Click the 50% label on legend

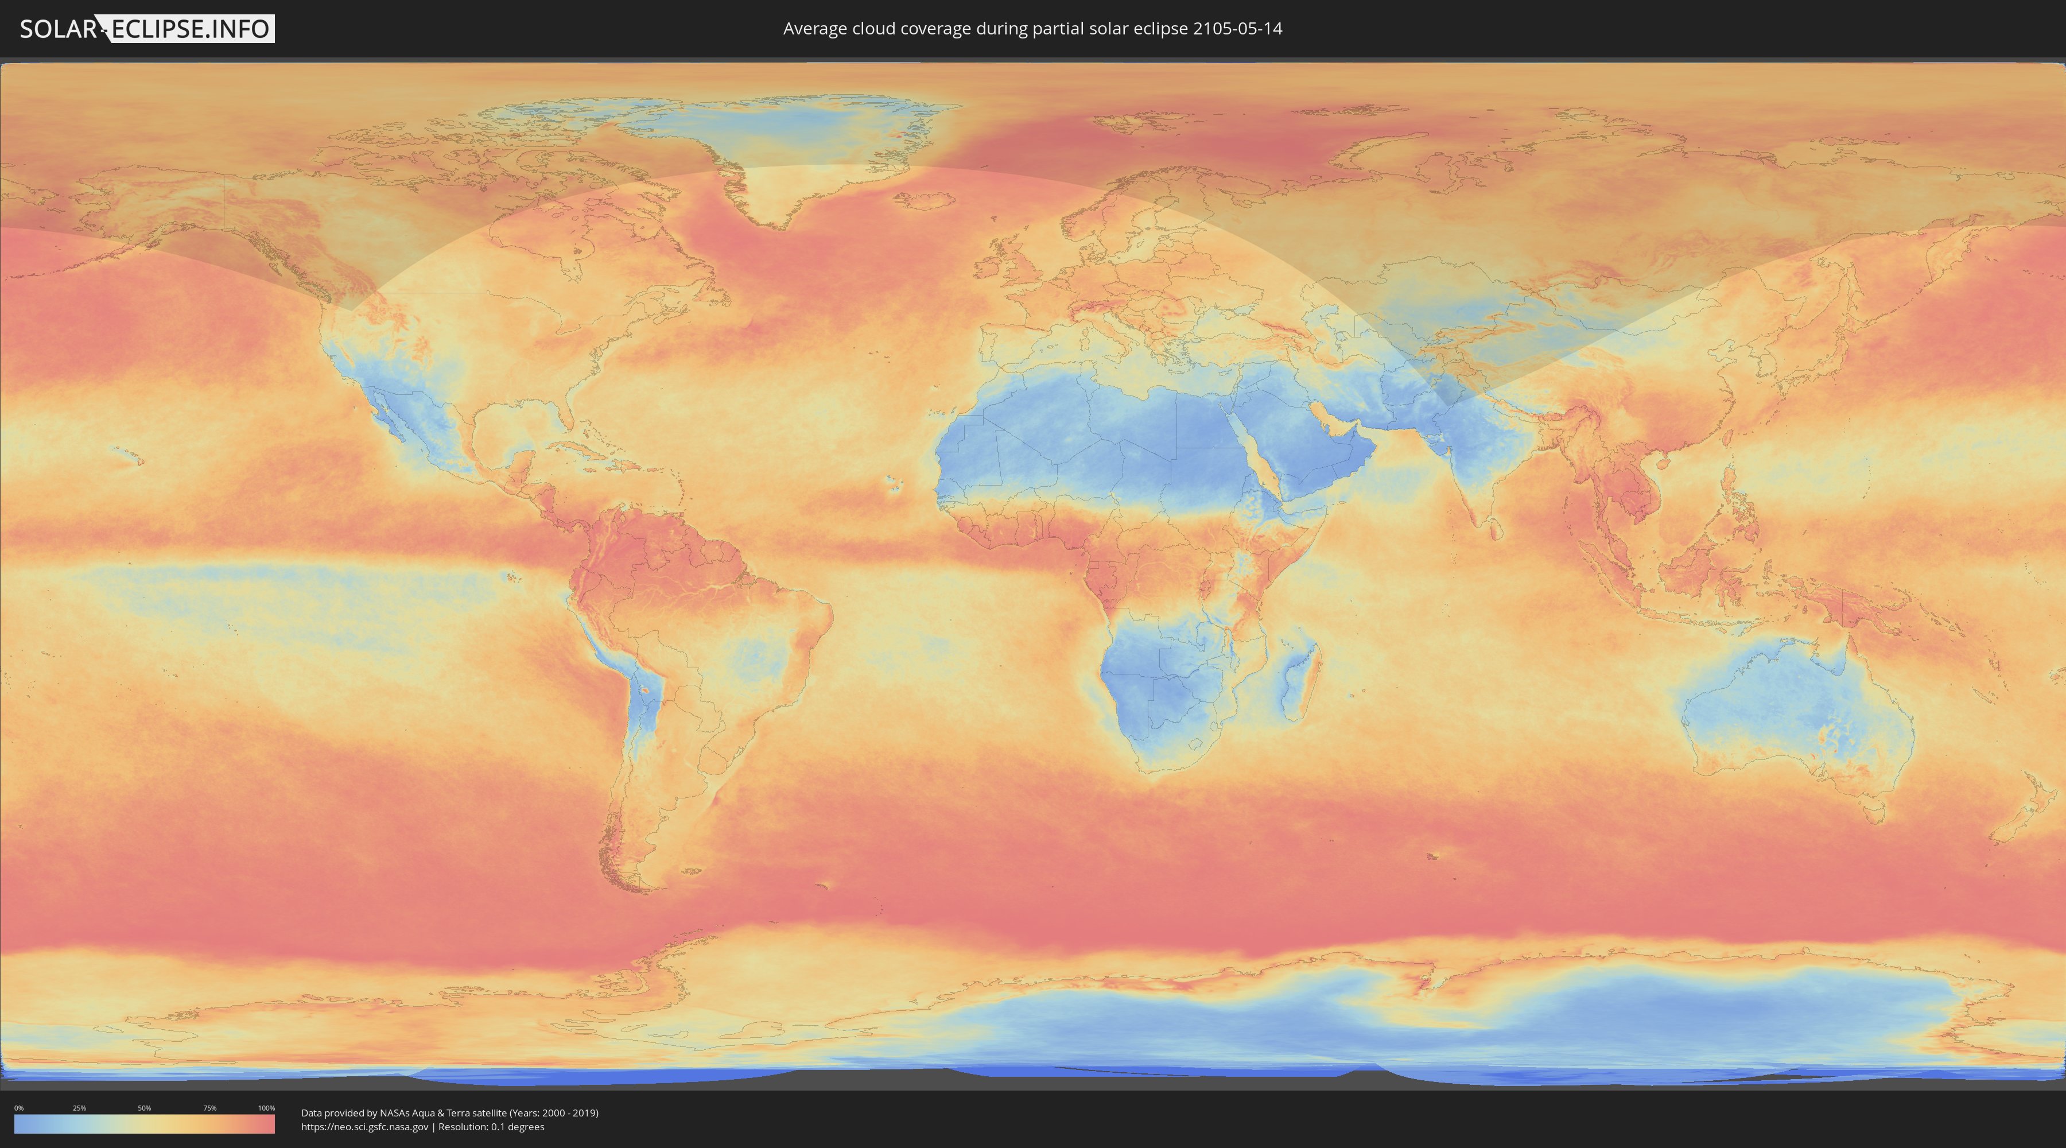click(x=145, y=1108)
